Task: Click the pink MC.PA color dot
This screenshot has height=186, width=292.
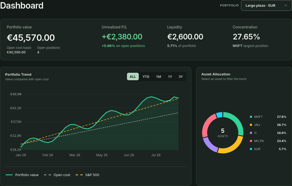Action: [251, 141]
